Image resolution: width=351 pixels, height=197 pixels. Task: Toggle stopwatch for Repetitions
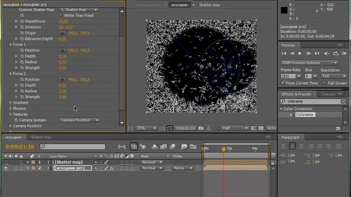click(22, 21)
